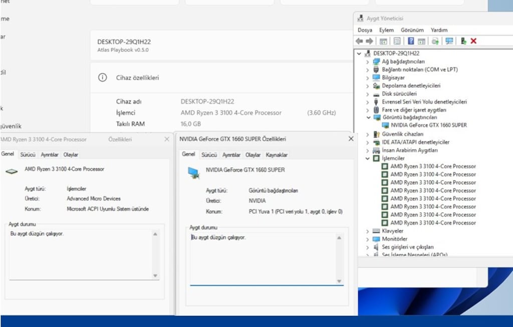Select the Bilgisayar label in device tree

[x=393, y=78]
